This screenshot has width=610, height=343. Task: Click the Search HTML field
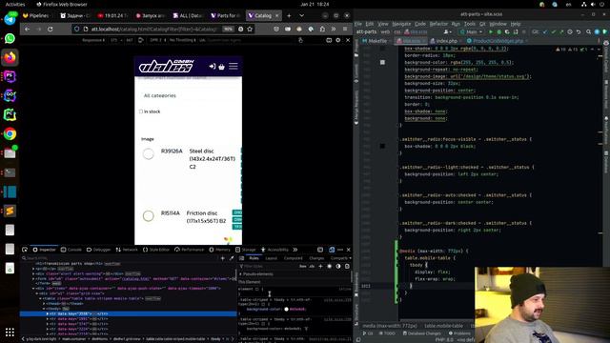pyautogui.click(x=118, y=258)
